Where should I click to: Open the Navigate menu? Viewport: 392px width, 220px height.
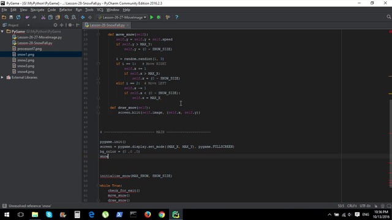click(x=37, y=10)
